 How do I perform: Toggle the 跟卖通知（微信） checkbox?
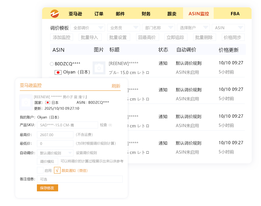pyautogui.click(x=57, y=170)
